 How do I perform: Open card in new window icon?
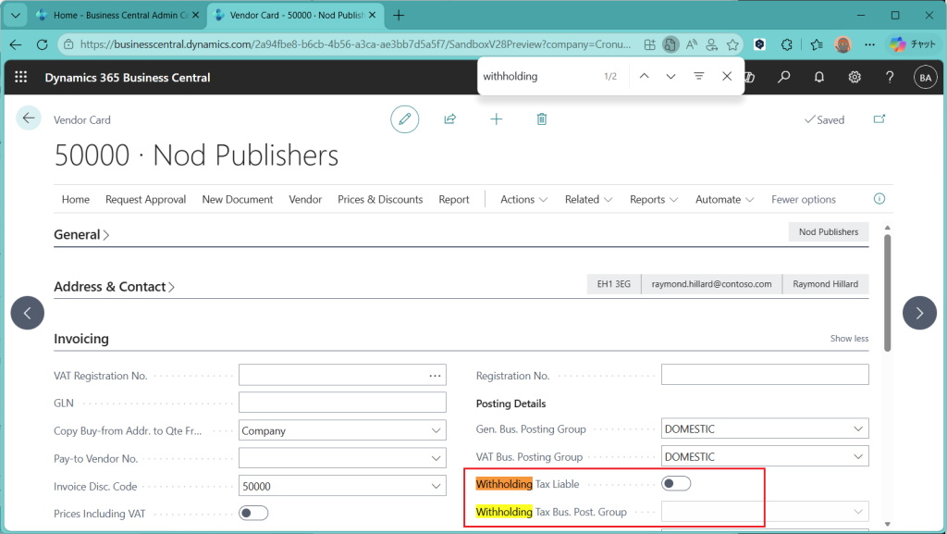(x=879, y=119)
